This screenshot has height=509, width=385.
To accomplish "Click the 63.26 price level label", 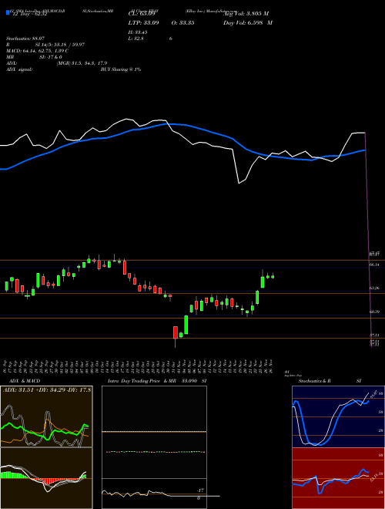I will (374, 288).
